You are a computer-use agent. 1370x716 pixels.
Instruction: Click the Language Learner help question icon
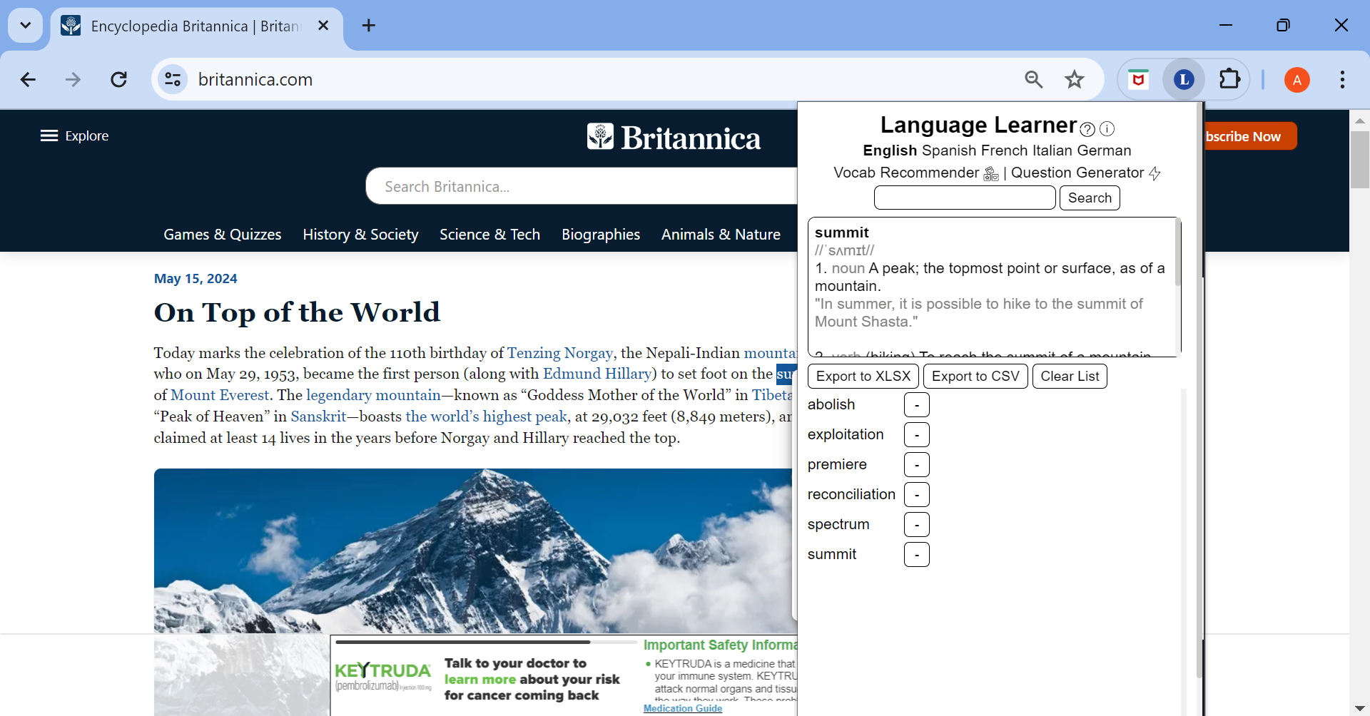tap(1087, 129)
